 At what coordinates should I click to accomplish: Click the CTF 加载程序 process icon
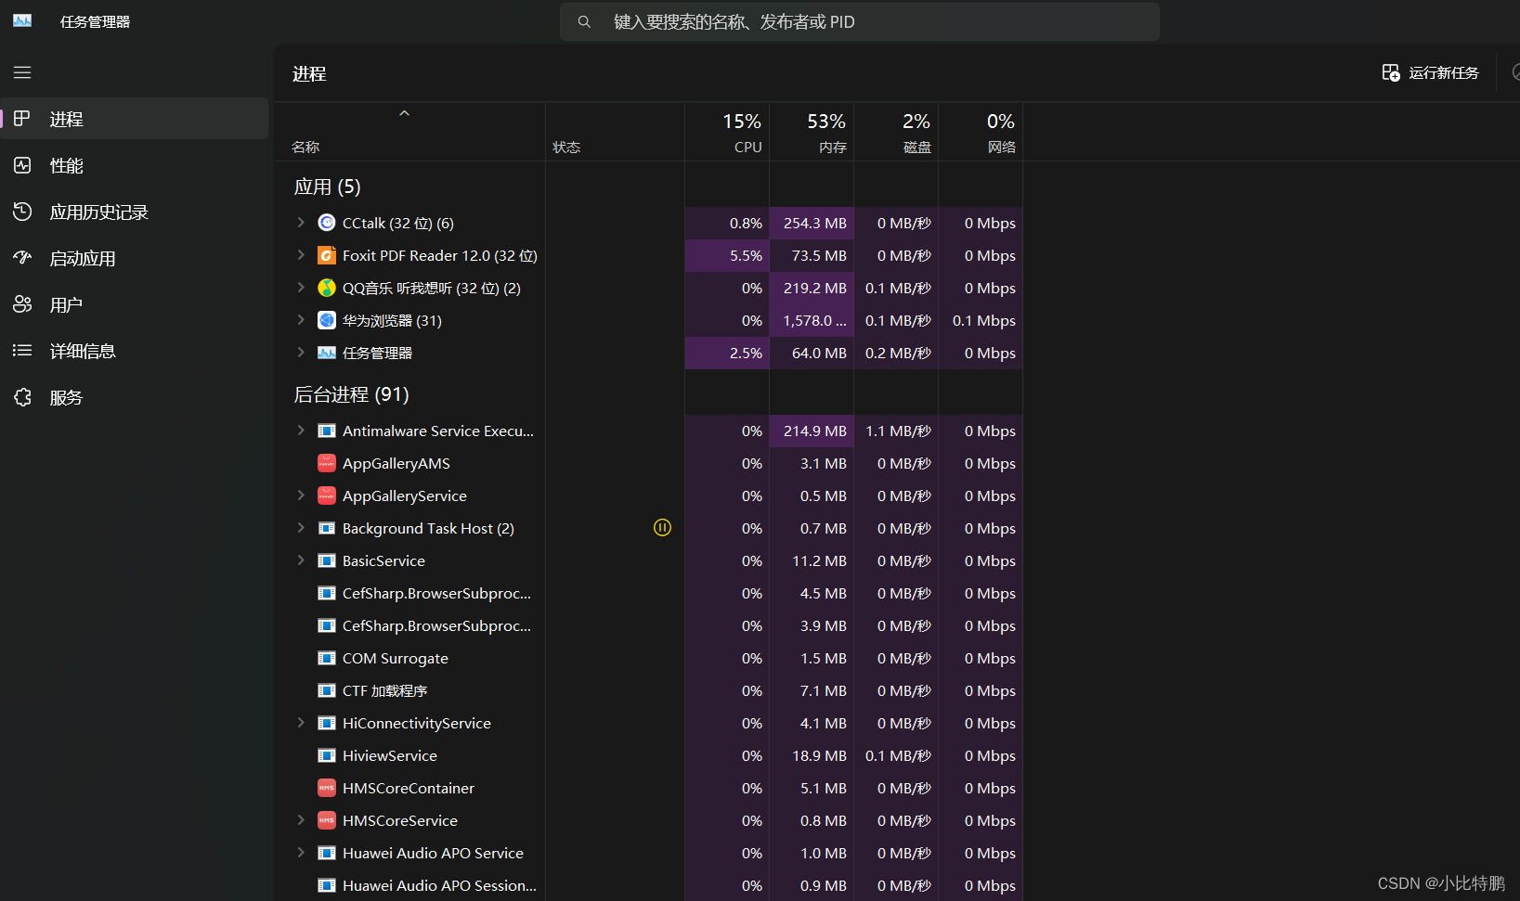coord(327,690)
